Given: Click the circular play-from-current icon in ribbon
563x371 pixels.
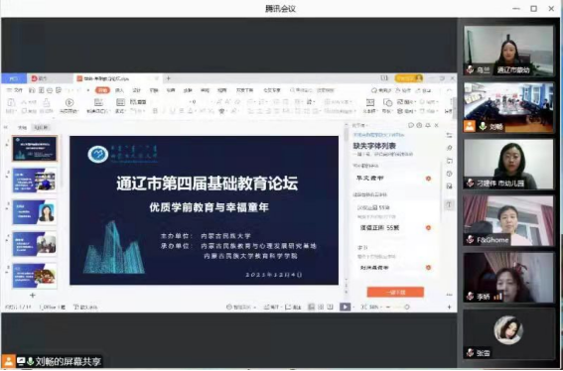Looking at the screenshot, I should tap(70, 102).
